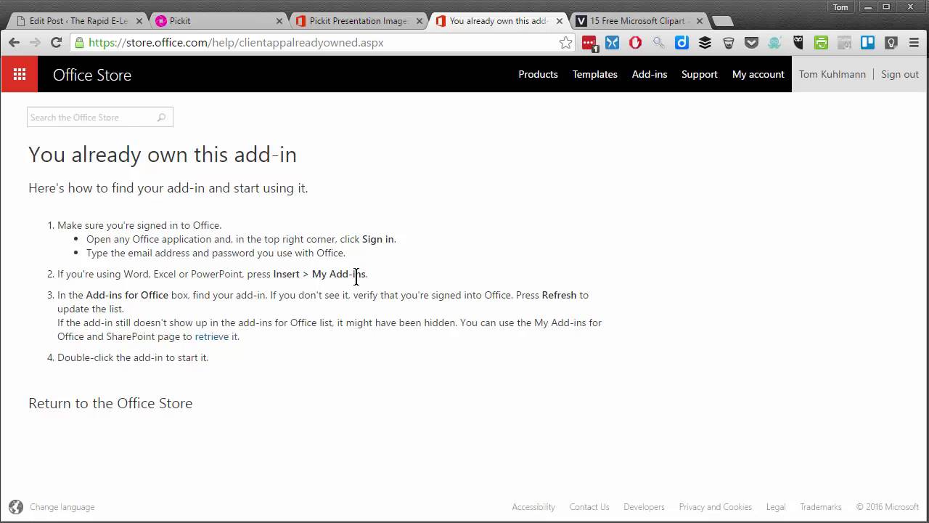Close the Pickit Presentation Images tab
This screenshot has height=523, width=929.
420,21
